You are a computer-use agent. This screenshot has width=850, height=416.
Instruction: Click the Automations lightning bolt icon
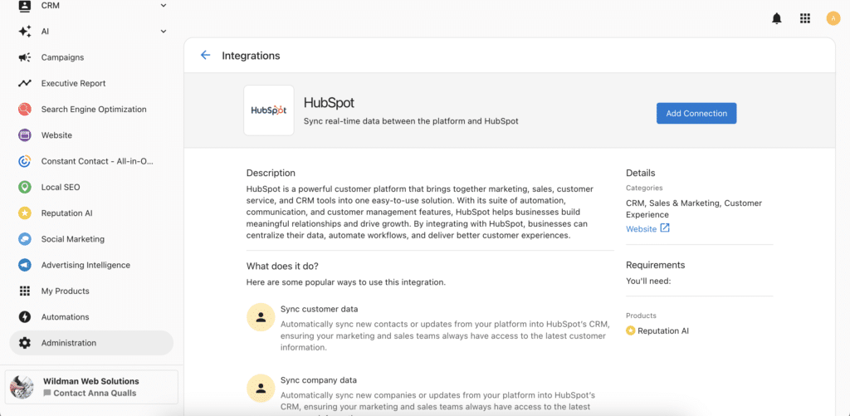click(x=24, y=316)
